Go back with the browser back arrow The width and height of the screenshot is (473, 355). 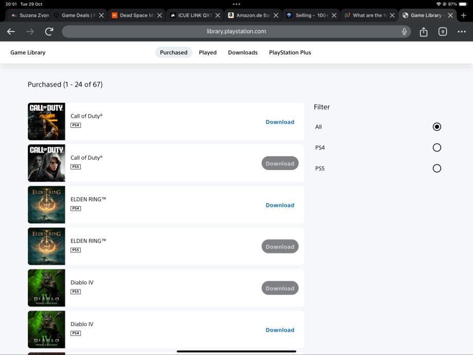pyautogui.click(x=11, y=31)
